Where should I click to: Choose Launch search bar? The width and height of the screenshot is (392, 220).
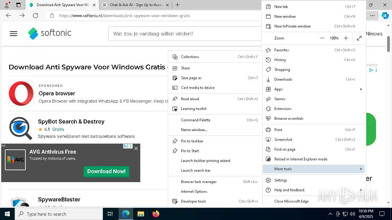[x=215, y=170]
